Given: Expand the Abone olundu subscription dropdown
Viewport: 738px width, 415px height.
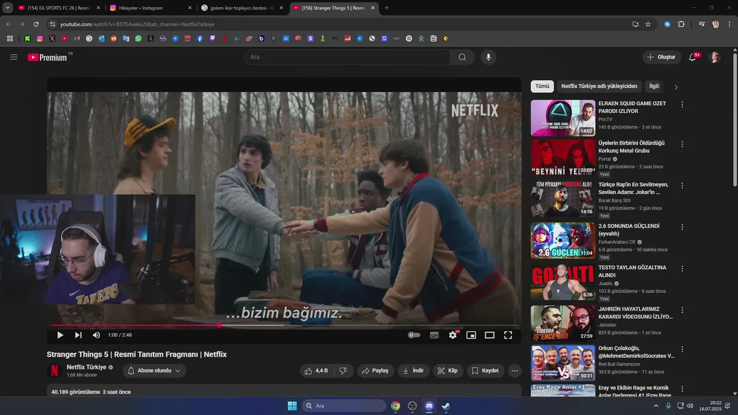Looking at the screenshot, I should click(154, 371).
